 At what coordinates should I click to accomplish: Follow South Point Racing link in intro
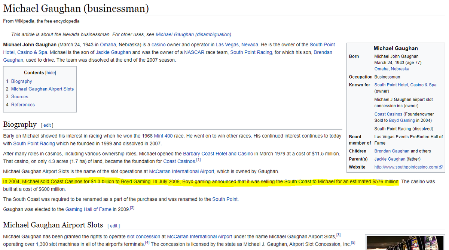pyautogui.click(x=251, y=52)
